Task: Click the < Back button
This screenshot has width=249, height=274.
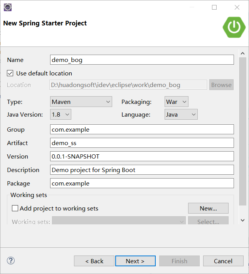Action: click(94, 261)
